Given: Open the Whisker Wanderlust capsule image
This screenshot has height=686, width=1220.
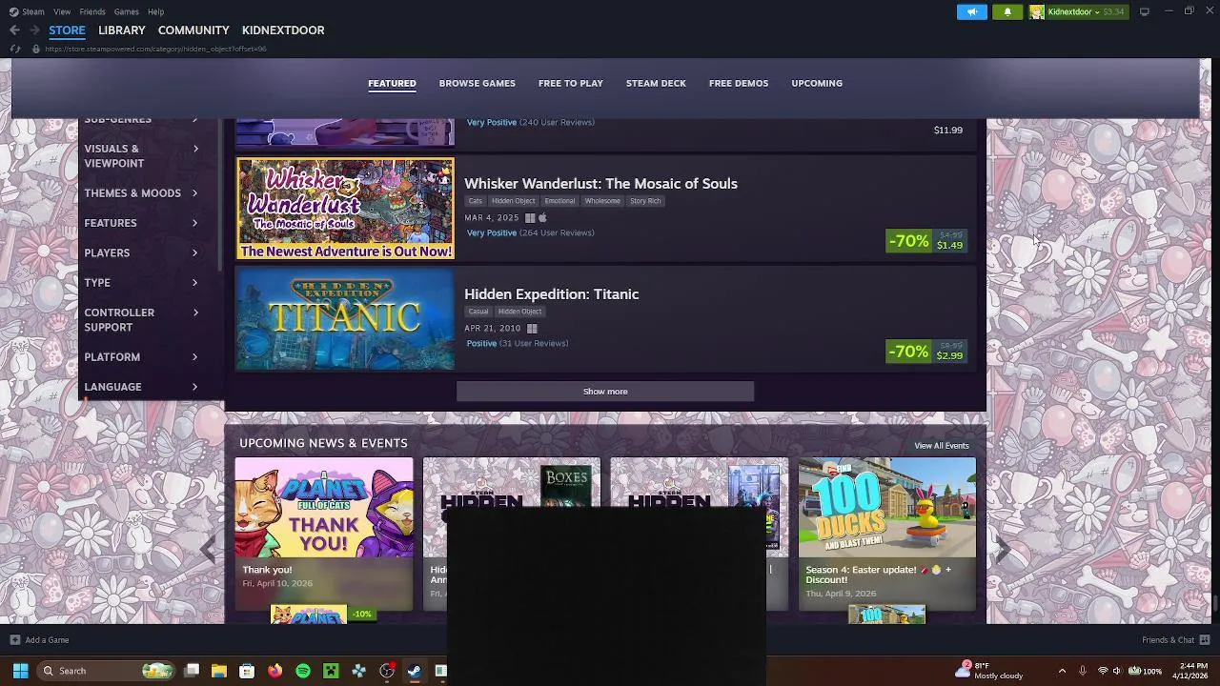Looking at the screenshot, I should [346, 209].
